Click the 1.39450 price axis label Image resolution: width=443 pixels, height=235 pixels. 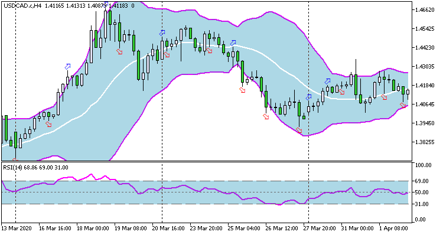click(x=424, y=123)
